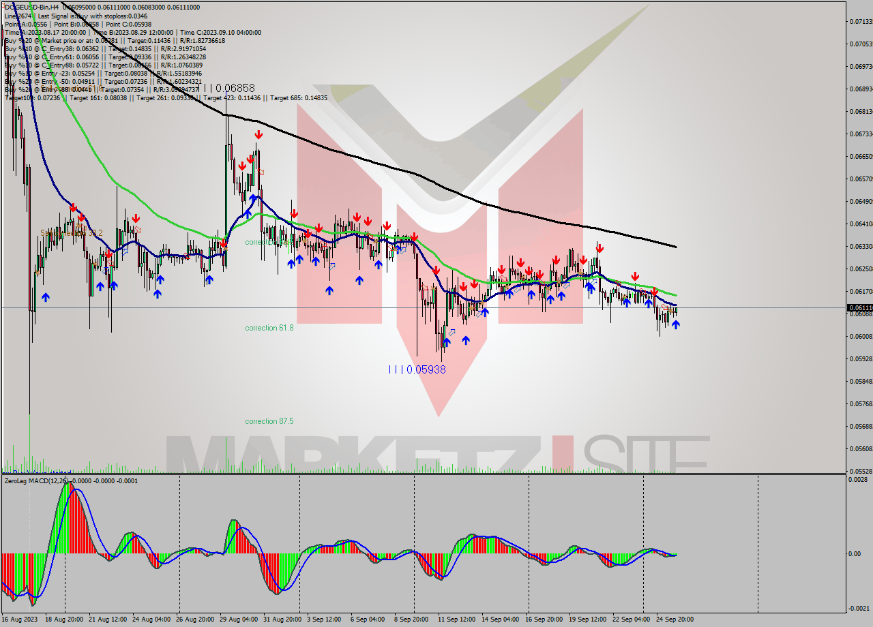The image size is (873, 627).
Task: Click the 0.0617 price scale value
Action: coord(859,291)
